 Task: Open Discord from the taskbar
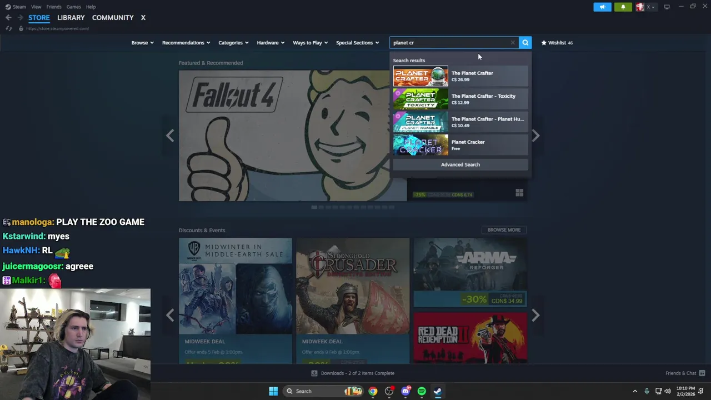coord(405,391)
